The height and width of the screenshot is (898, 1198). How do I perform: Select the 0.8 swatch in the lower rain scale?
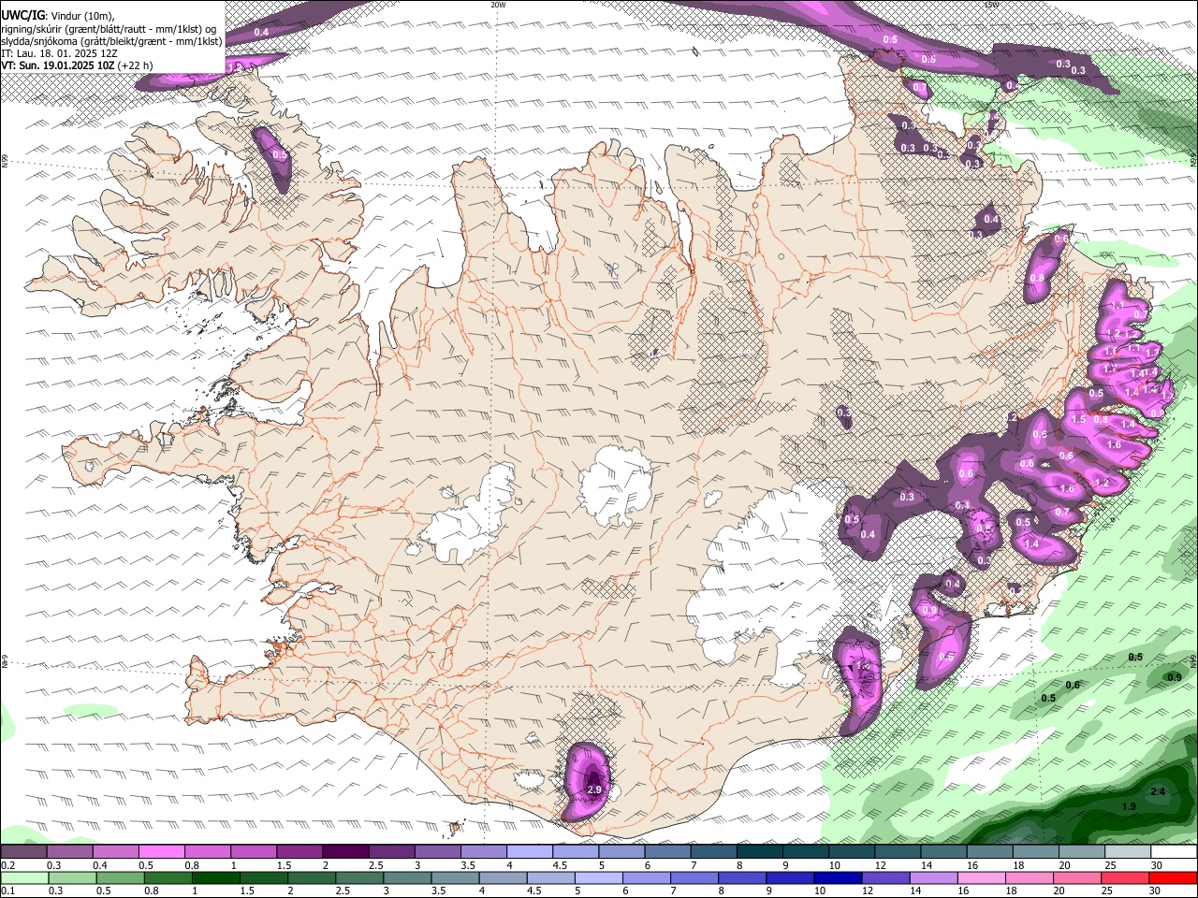click(168, 877)
